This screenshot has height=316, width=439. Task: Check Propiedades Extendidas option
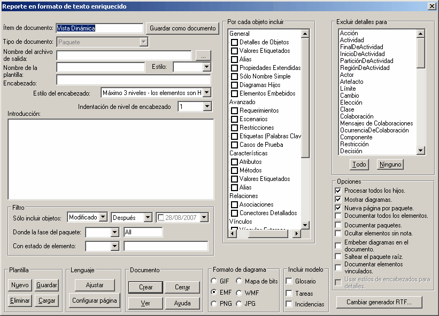pyautogui.click(x=234, y=68)
